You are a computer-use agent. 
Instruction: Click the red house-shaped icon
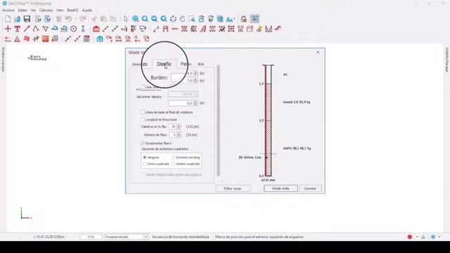tap(96, 29)
